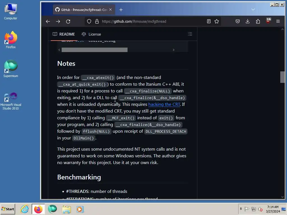
Task: Click page scrollbar up arrow
Action: (x=282, y=29)
